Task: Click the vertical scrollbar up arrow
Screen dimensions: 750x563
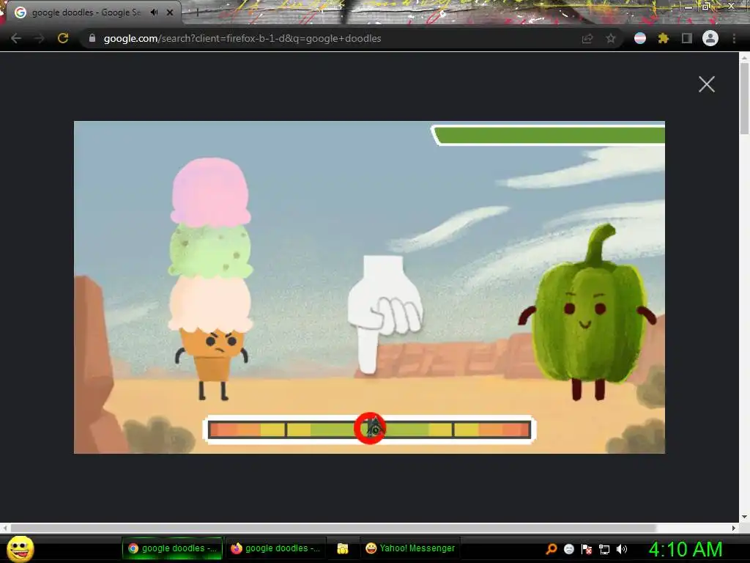Action: tap(744, 57)
